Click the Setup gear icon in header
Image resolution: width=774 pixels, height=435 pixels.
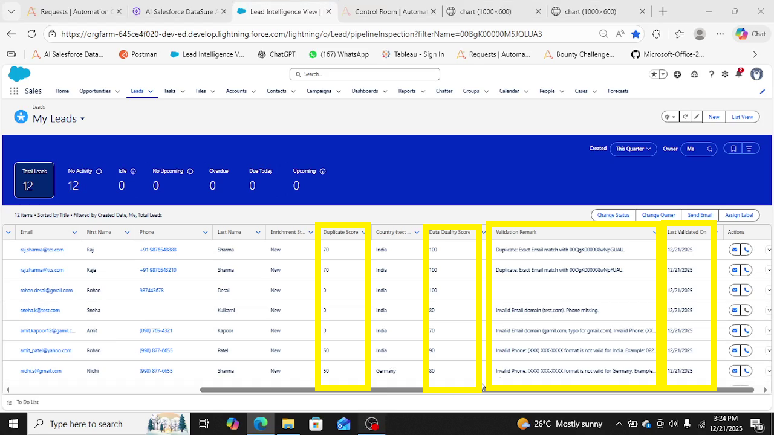pos(725,74)
